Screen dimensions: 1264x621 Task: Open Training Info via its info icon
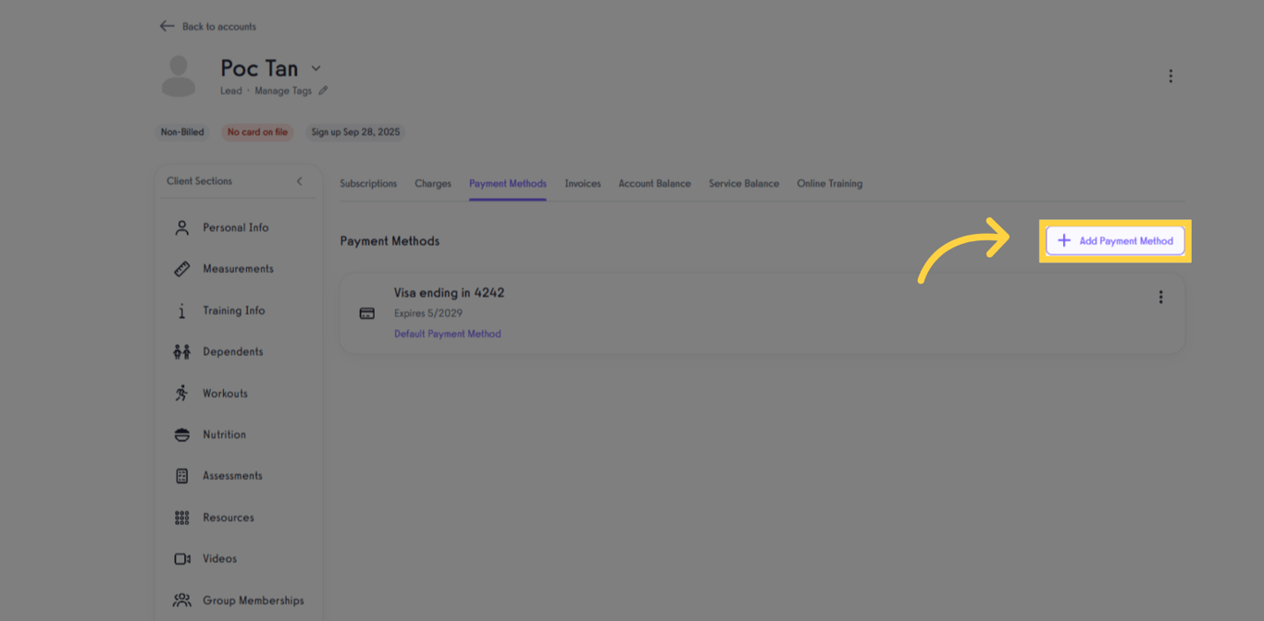(181, 310)
